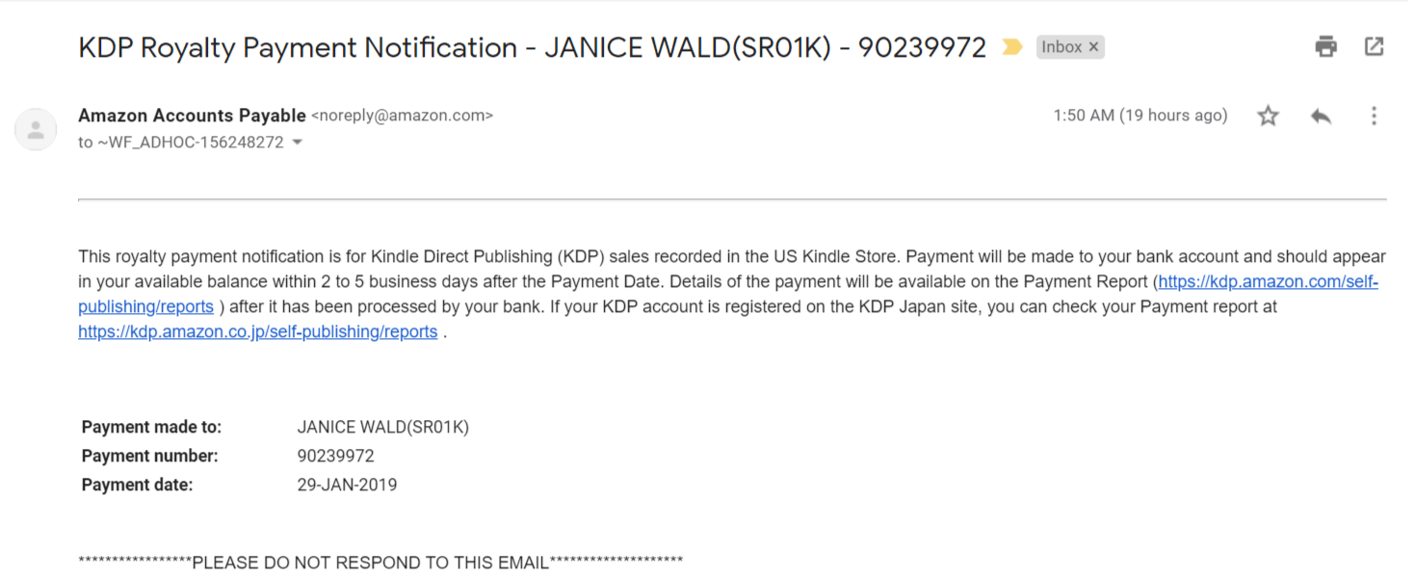The height and width of the screenshot is (578, 1415).
Task: Star this message from Amazon
Action: pos(1268,117)
